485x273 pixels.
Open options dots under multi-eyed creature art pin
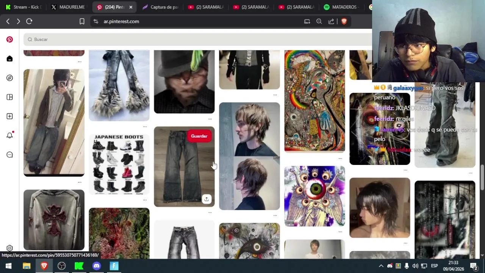[340, 232]
